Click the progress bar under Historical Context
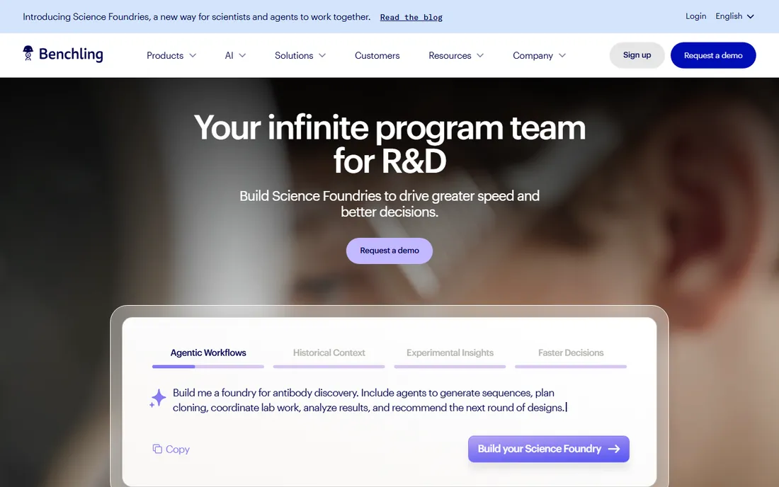The height and width of the screenshot is (487, 779). [329, 367]
